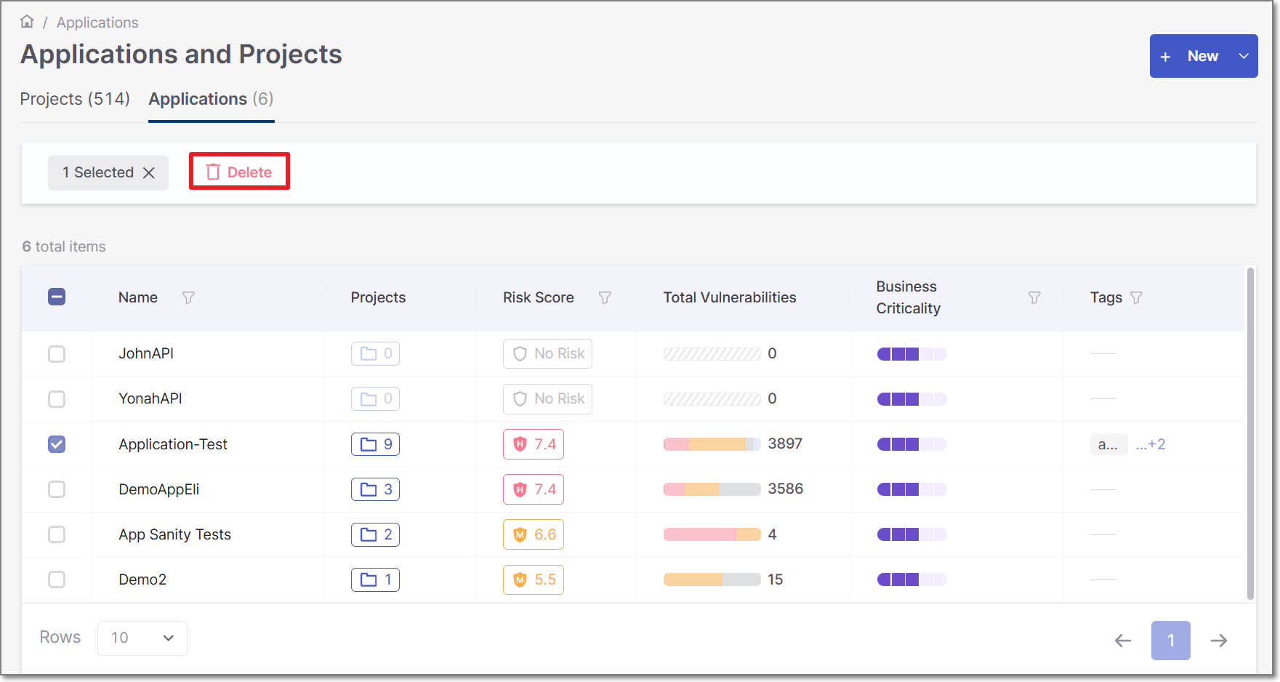Open the New button dropdown arrow
The image size is (1280, 682).
[x=1243, y=55]
